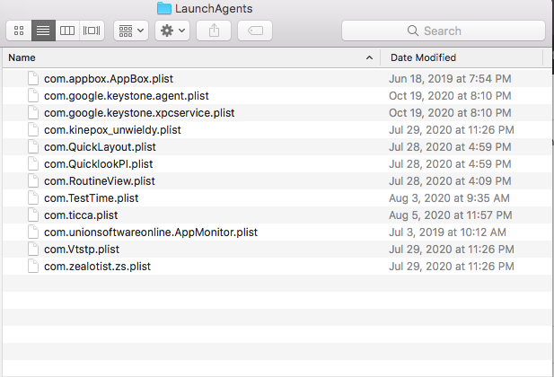554x377 pixels.
Task: Select com.zealotist.zs.plist file
Action: click(x=97, y=267)
